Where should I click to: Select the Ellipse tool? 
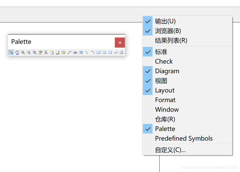coord(104,52)
